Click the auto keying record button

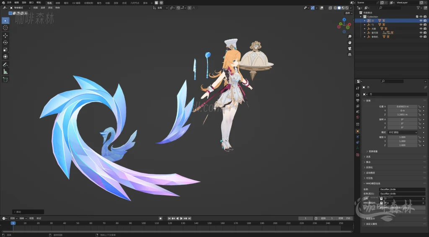click(x=160, y=219)
